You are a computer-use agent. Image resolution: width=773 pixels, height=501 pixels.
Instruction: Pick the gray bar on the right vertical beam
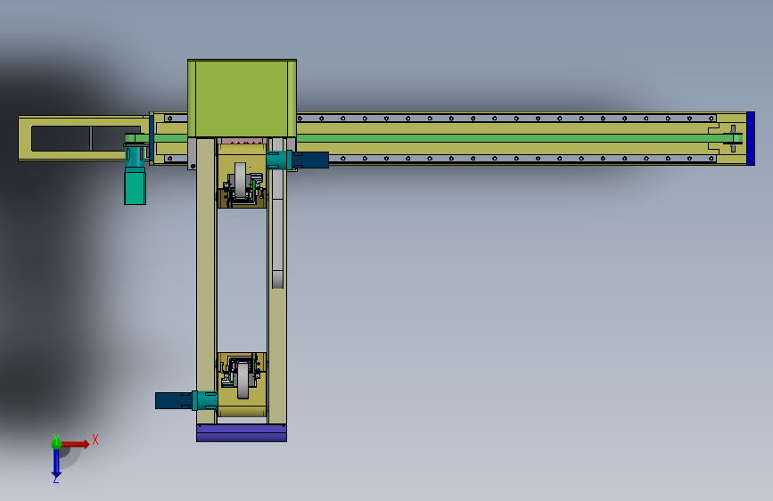(x=277, y=213)
